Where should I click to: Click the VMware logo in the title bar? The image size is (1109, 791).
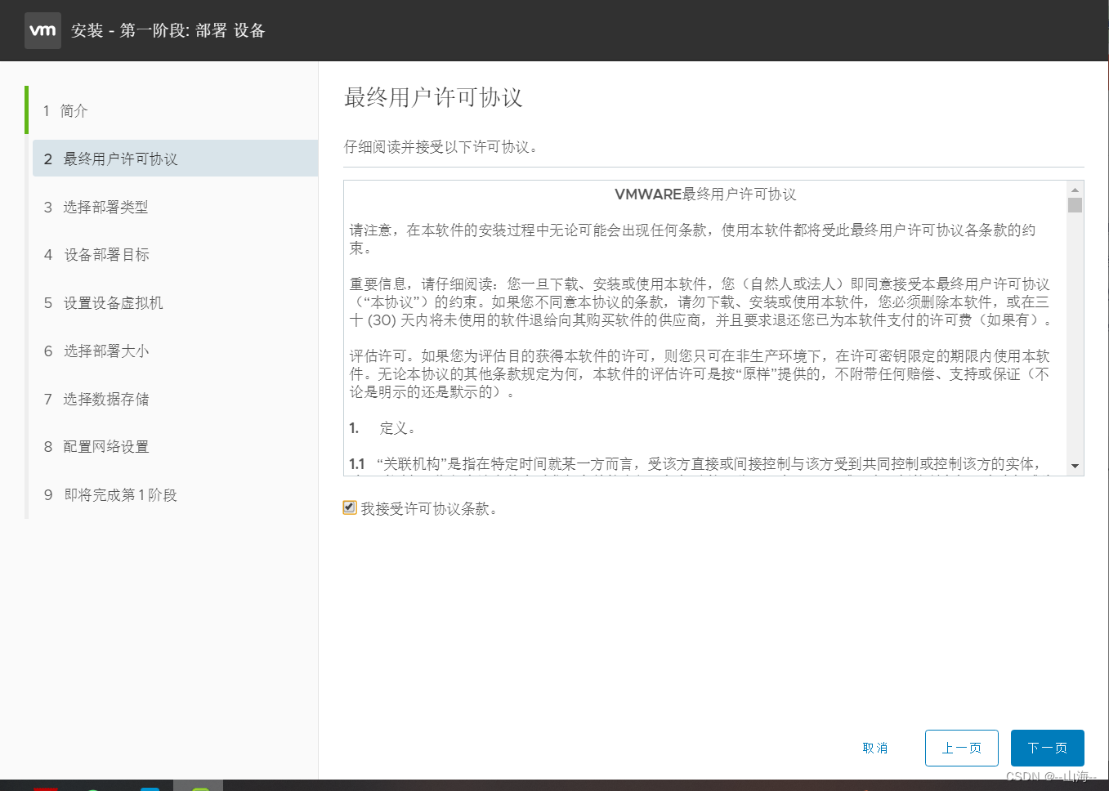click(42, 30)
